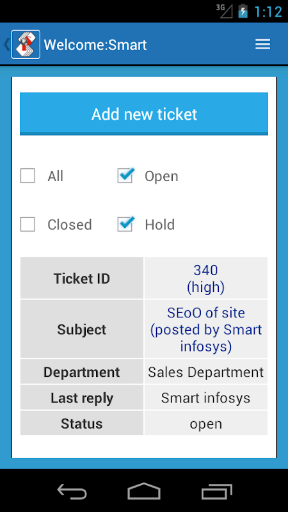Tap the Welcome:Smart title text
The height and width of the screenshot is (512, 288).
(x=95, y=45)
